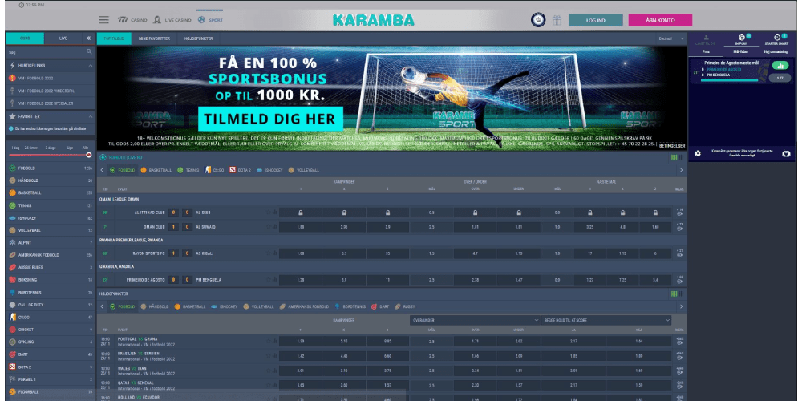Click the time range slider handle
This screenshot has height=401, width=802.
[88, 155]
